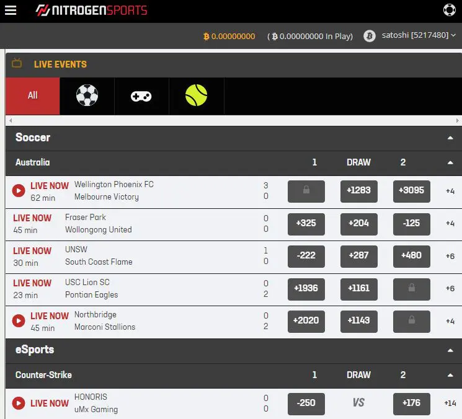Open the satoshi [5217480] account dropdown

coord(419,35)
